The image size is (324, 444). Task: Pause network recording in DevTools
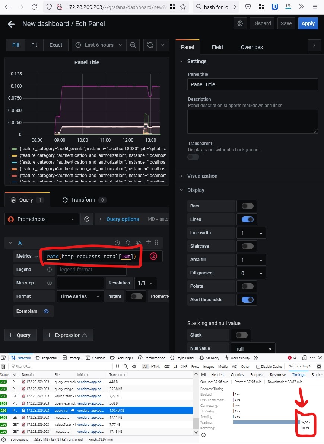(117, 366)
